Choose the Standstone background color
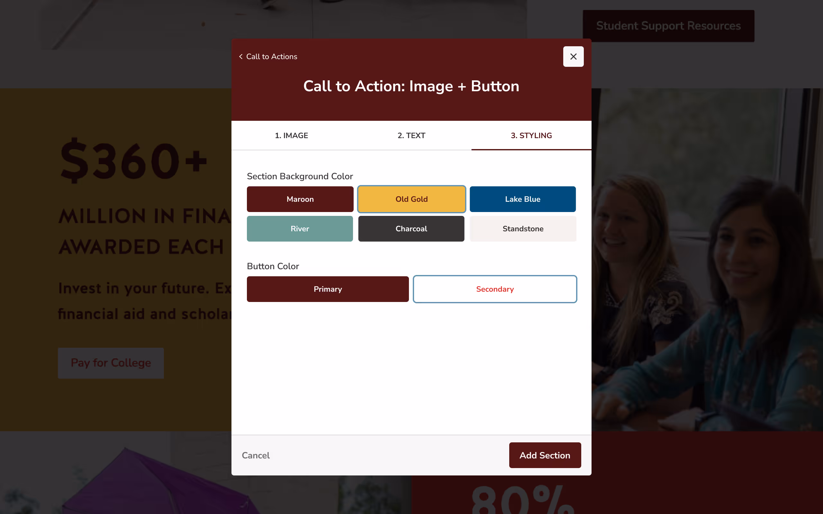The image size is (823, 514). [x=522, y=228]
